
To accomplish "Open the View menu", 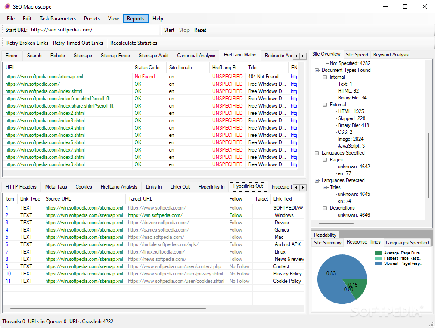I will pyautogui.click(x=113, y=19).
